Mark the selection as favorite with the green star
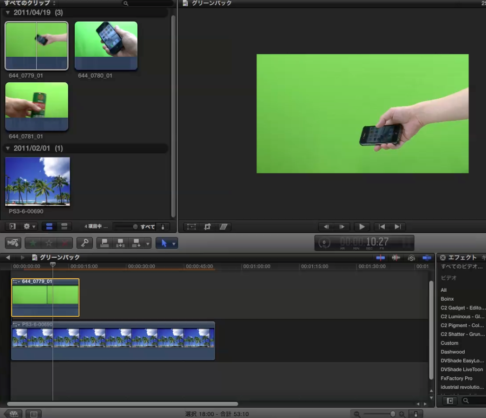 coord(33,244)
